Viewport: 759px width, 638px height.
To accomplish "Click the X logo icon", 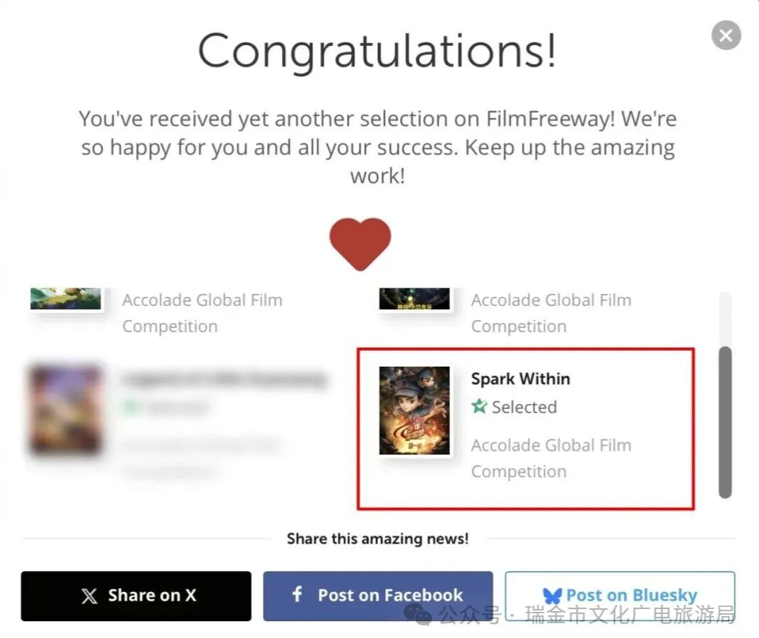I will click(x=90, y=596).
